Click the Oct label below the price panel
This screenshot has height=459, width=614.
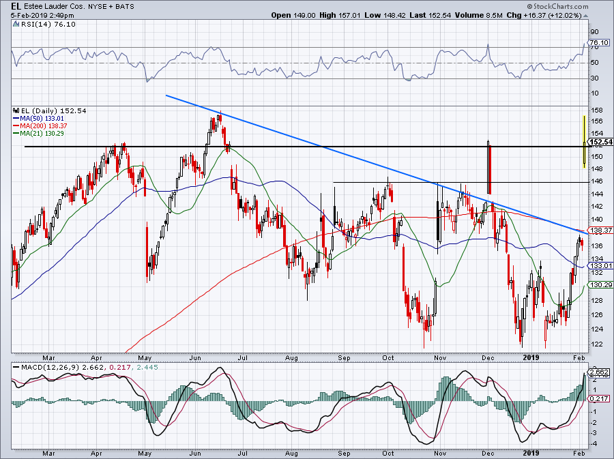click(388, 357)
